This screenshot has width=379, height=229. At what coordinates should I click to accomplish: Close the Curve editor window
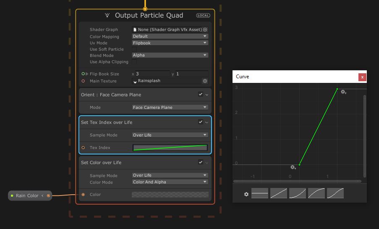click(362, 77)
